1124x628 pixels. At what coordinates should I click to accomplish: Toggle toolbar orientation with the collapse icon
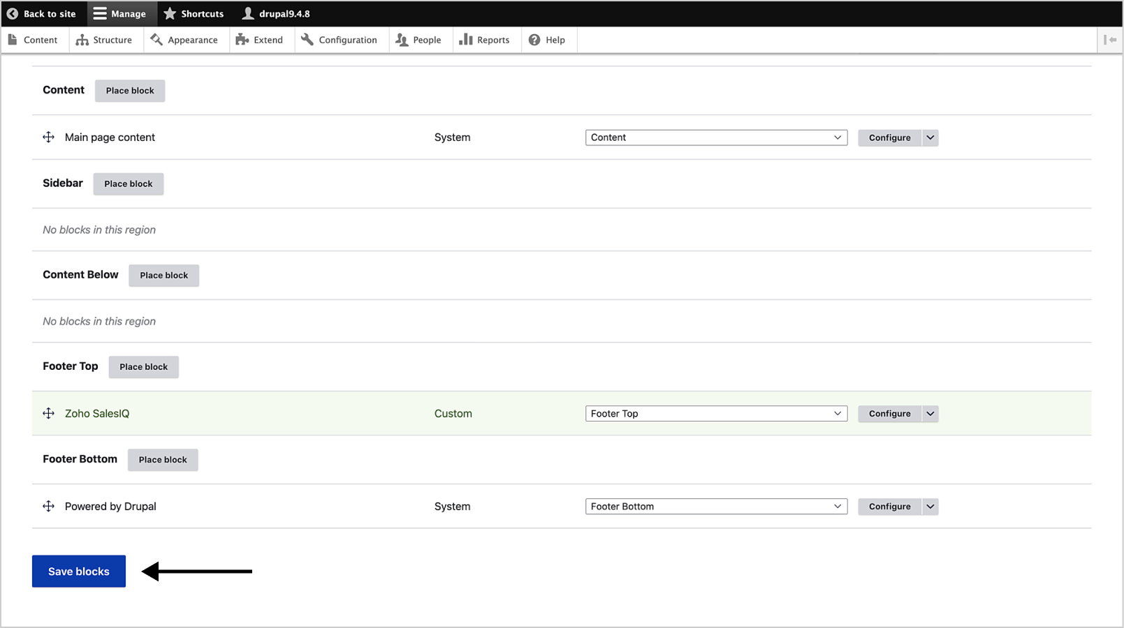click(x=1110, y=40)
